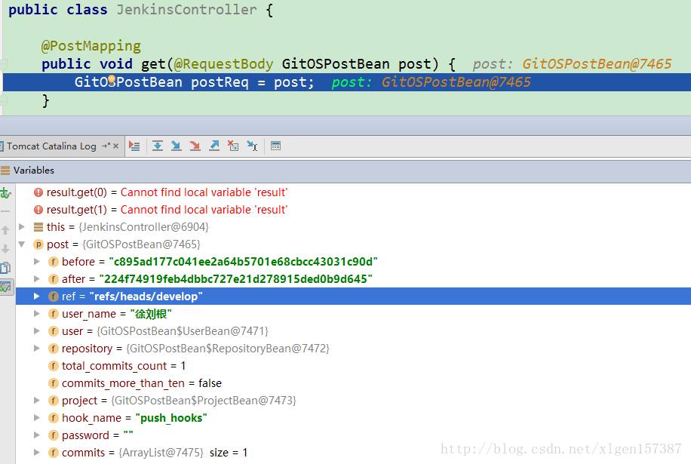Expand the 'hook_name' field node
Image resolution: width=691 pixels, height=464 pixels.
tap(37, 418)
